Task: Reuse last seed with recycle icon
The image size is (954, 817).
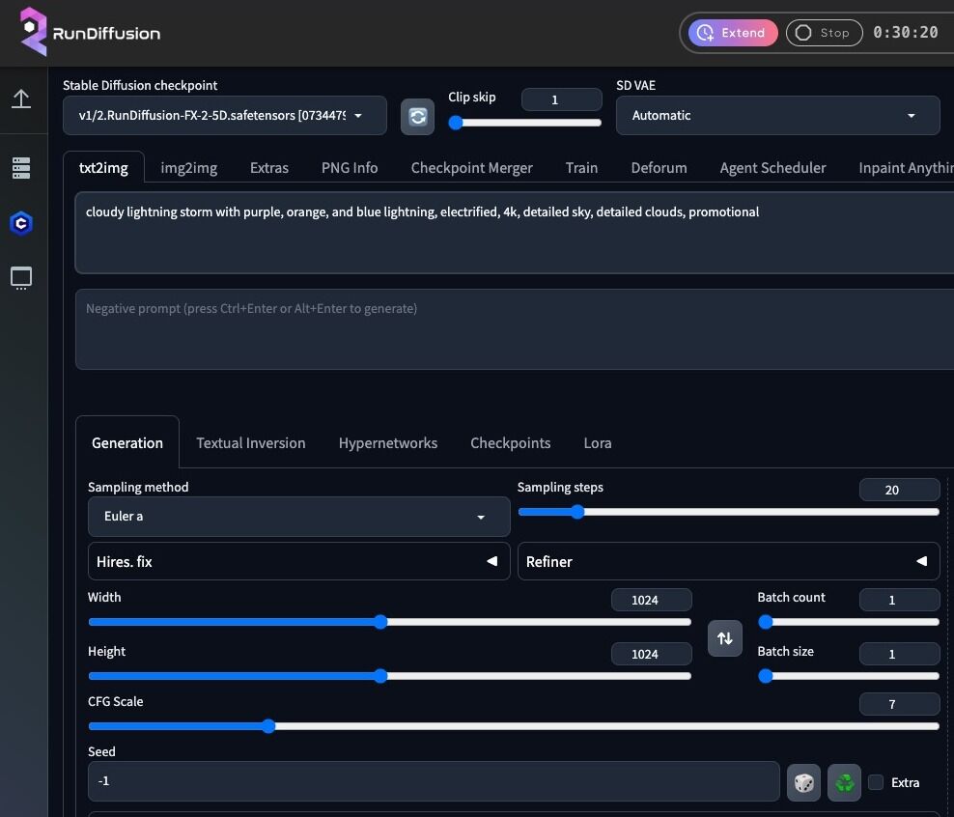Action: click(x=844, y=782)
